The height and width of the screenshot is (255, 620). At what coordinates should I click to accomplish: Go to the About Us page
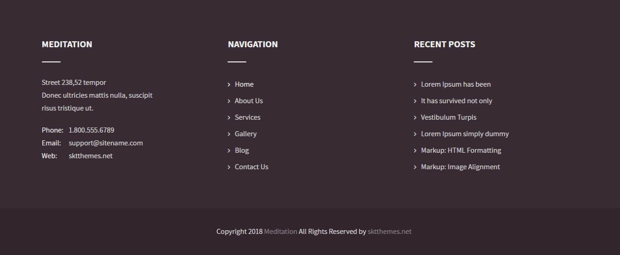click(x=249, y=101)
